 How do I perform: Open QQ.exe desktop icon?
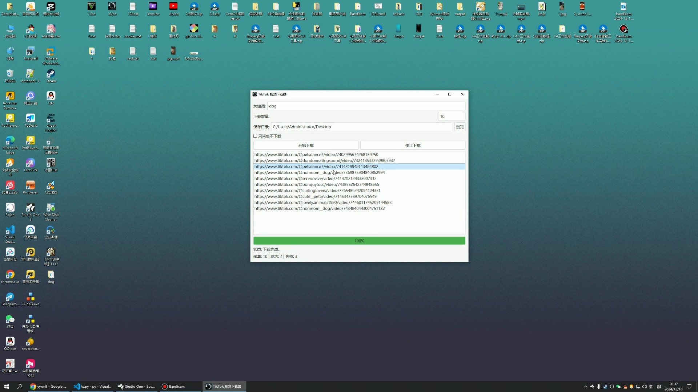click(10, 343)
